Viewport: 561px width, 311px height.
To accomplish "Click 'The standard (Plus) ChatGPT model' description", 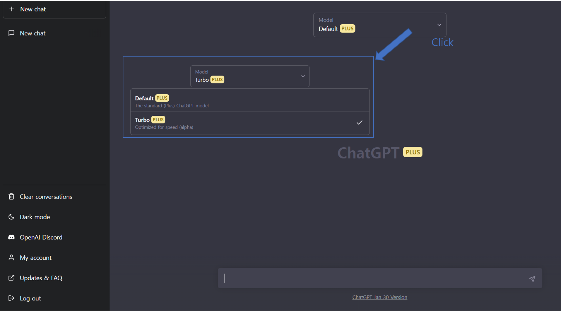I will [x=172, y=106].
